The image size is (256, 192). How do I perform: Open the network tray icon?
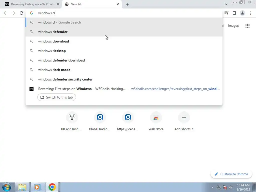pos(219,187)
